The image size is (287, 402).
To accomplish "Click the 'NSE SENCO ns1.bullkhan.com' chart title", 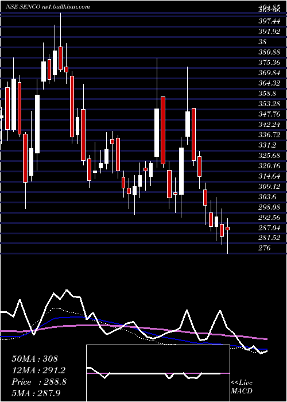I will (x=48, y=7).
